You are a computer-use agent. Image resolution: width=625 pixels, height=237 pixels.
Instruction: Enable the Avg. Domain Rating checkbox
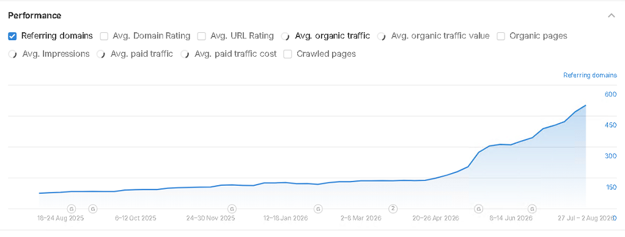pos(104,36)
